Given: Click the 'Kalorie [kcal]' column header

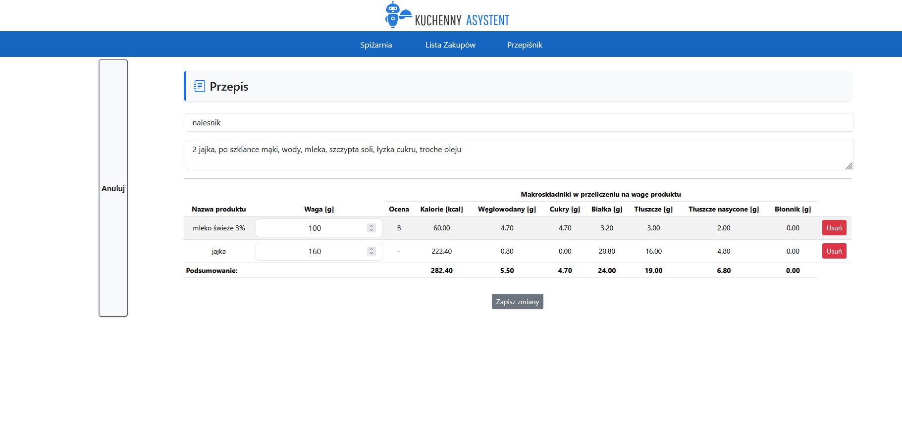Looking at the screenshot, I should (441, 209).
